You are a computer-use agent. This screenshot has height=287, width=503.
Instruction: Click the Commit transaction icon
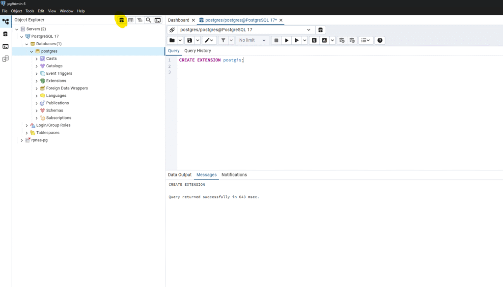click(342, 40)
